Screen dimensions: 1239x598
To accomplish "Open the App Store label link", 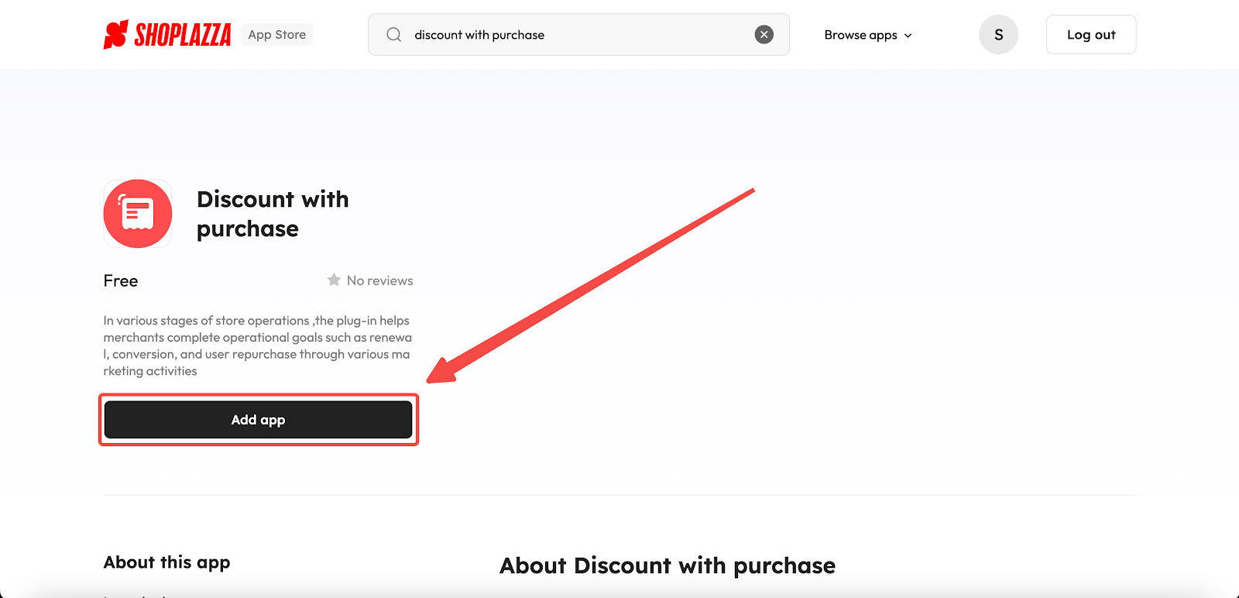I will 277,35.
